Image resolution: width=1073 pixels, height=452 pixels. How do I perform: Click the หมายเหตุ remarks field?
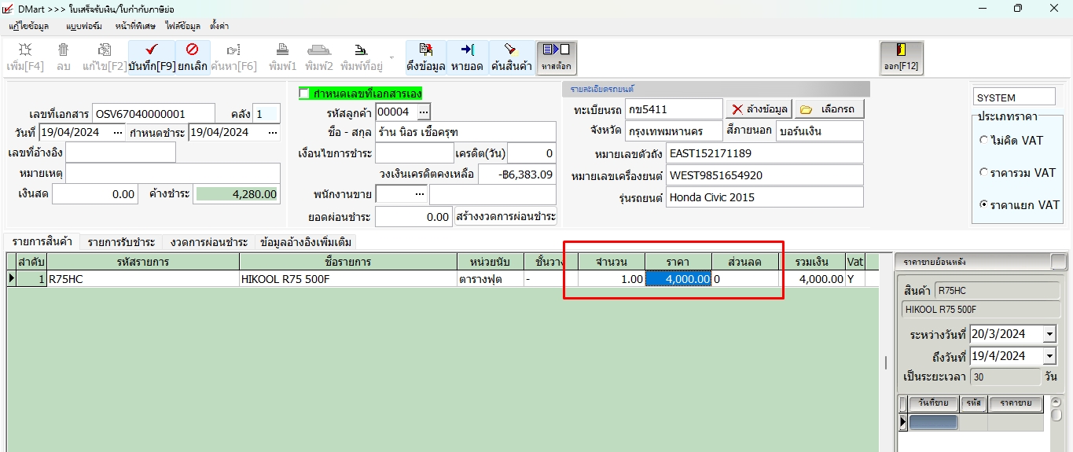tap(172, 173)
